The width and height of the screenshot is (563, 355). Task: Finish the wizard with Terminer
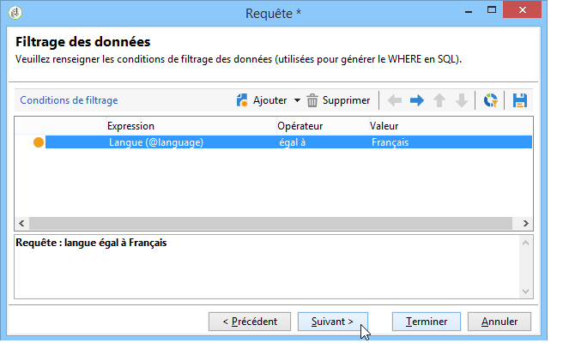coord(427,322)
